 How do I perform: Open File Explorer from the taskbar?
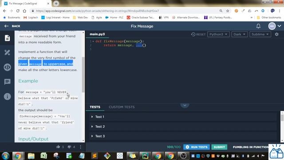pos(31,156)
